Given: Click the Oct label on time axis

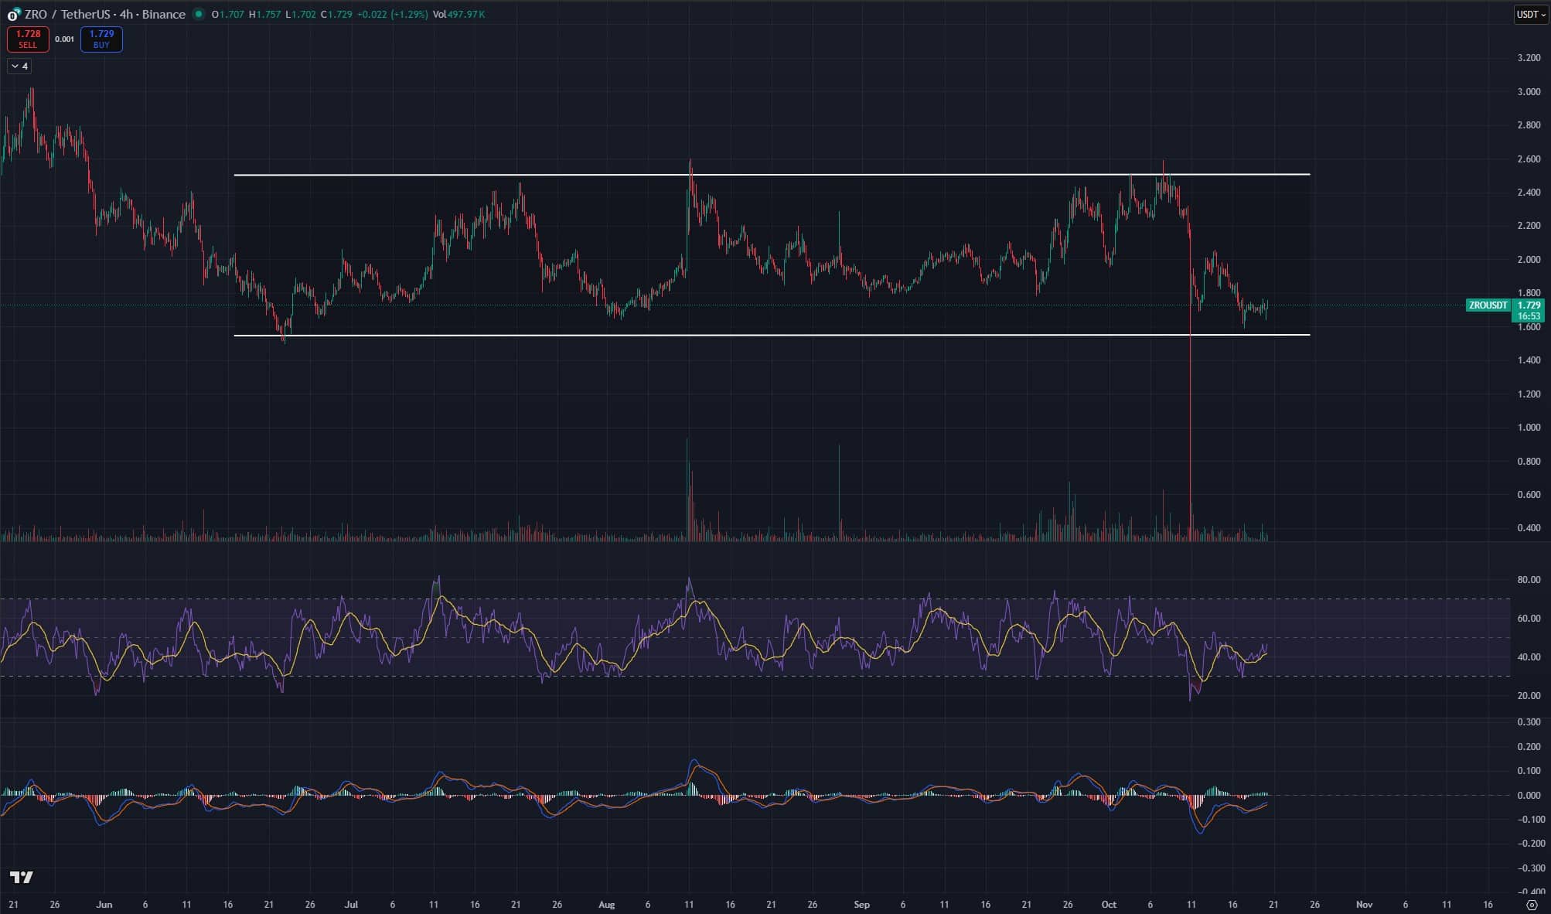Looking at the screenshot, I should coord(1109,904).
